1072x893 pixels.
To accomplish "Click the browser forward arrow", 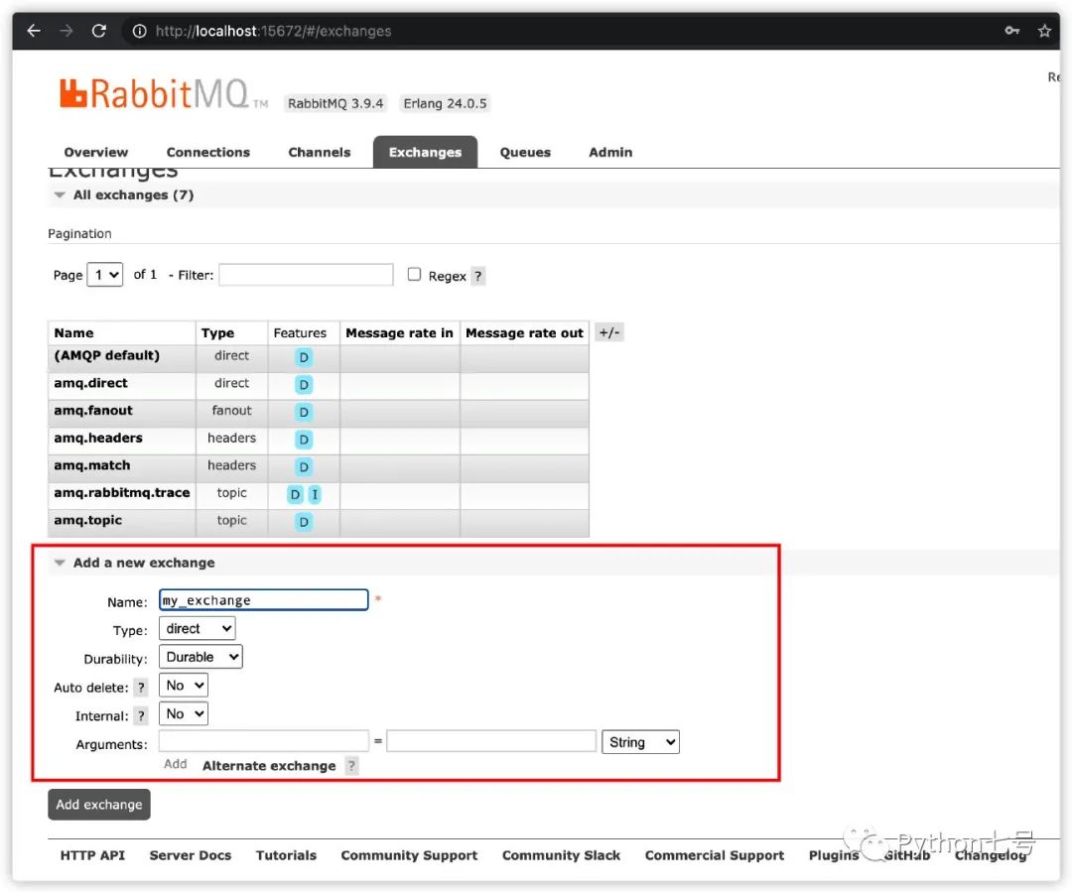I will 67,31.
